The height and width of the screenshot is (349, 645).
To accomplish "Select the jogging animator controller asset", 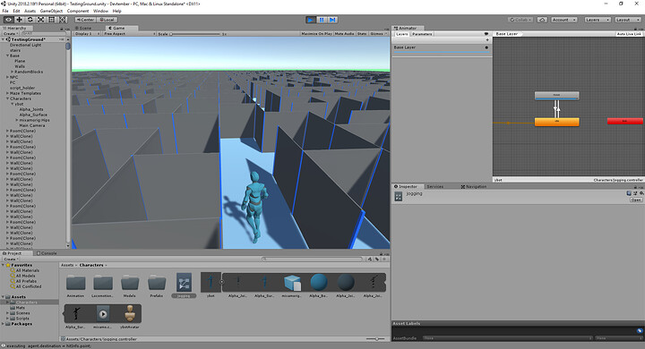I will [x=184, y=283].
